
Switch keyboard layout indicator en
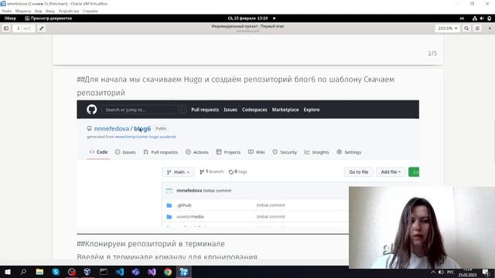pos(462,19)
